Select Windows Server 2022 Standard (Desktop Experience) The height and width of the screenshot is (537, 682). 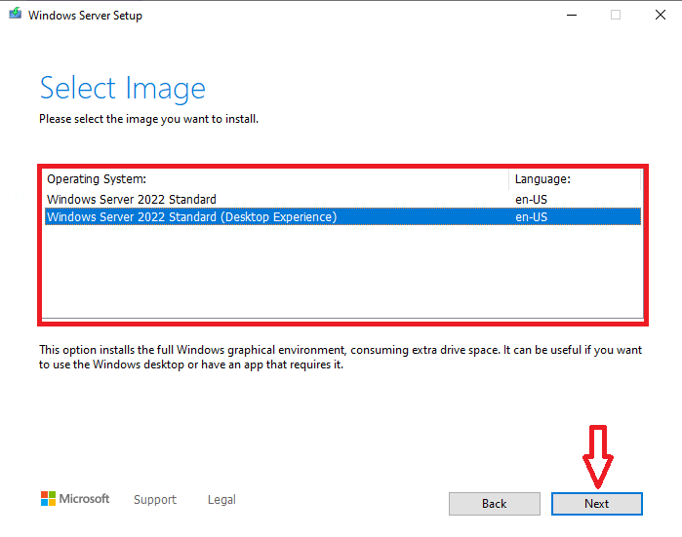(191, 216)
